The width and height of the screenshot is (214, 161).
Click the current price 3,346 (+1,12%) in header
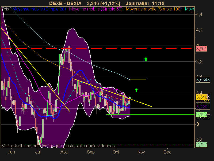(x=104, y=3)
